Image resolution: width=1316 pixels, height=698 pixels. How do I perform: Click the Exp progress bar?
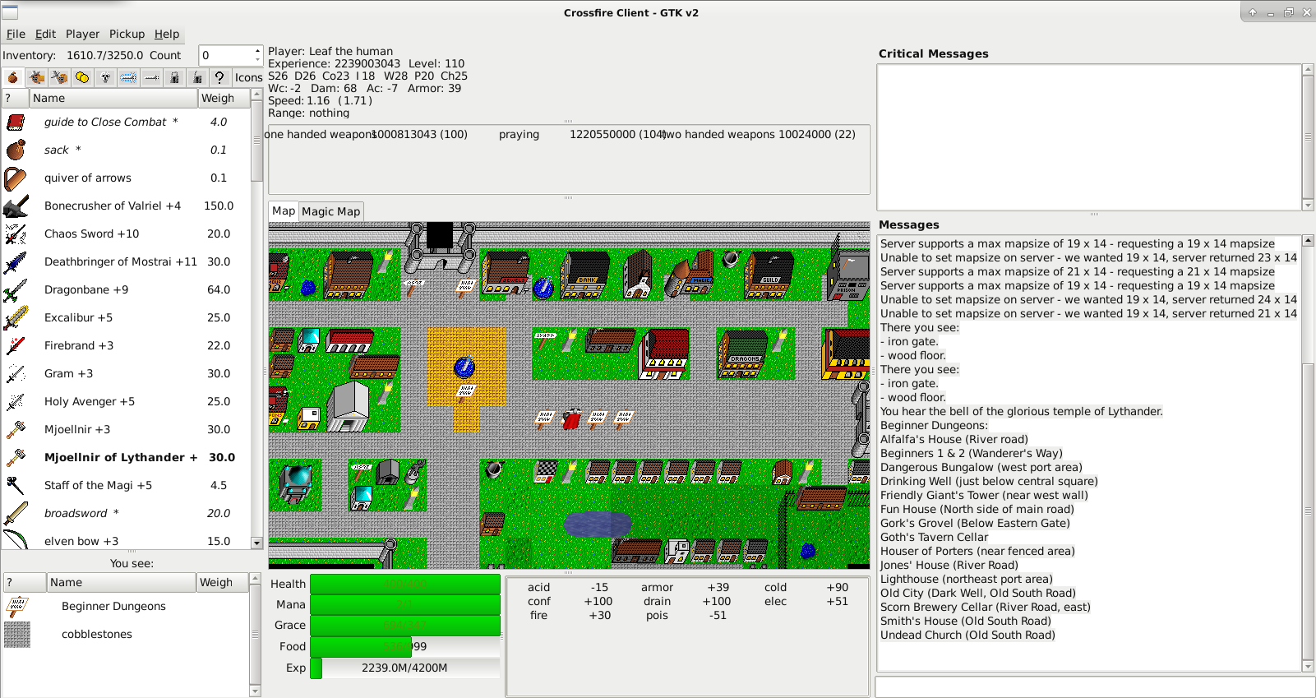404,668
